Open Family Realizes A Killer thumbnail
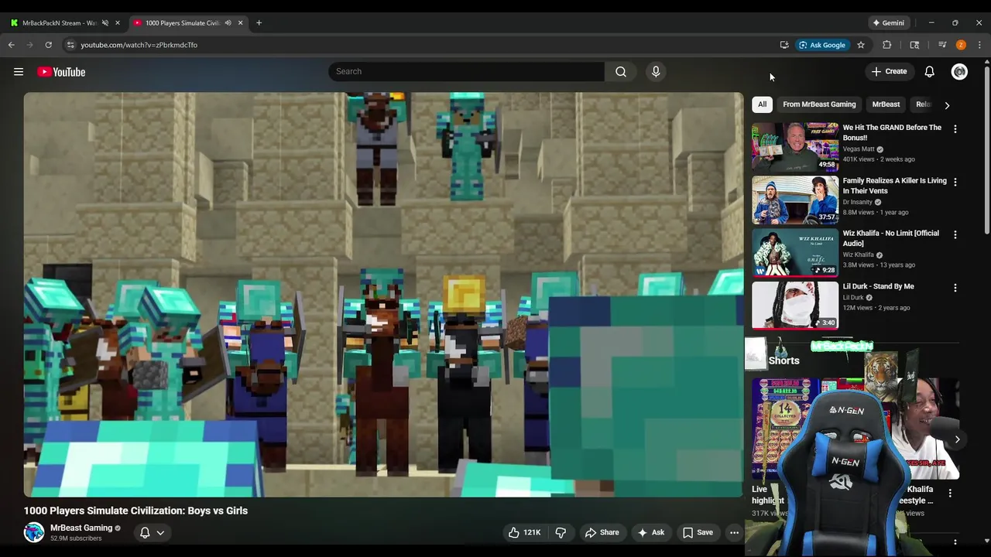This screenshot has width=991, height=557. 795,200
